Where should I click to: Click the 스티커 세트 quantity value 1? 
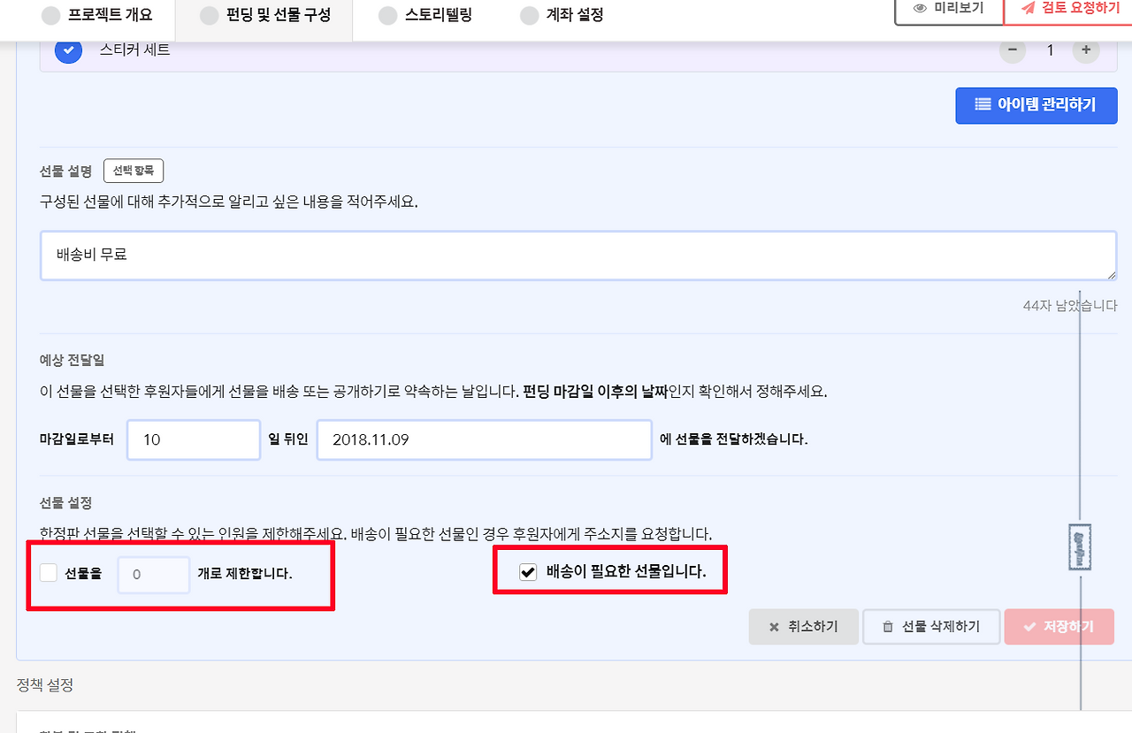[x=1050, y=50]
